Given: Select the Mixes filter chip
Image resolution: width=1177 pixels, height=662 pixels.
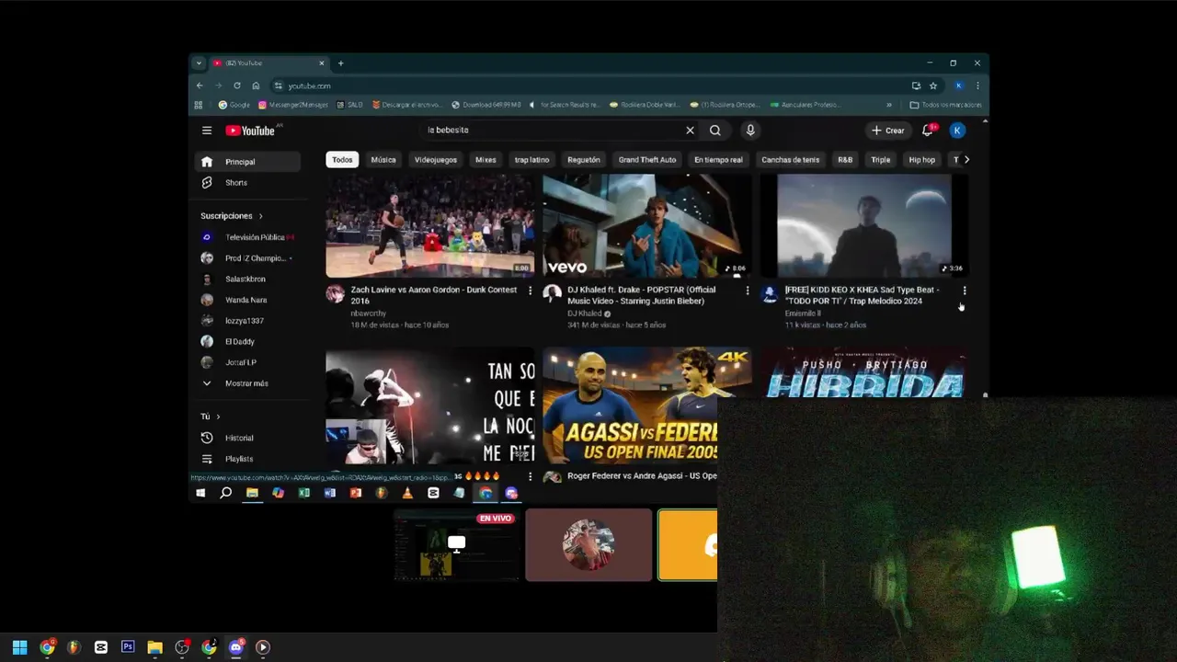Looking at the screenshot, I should 486,160.
